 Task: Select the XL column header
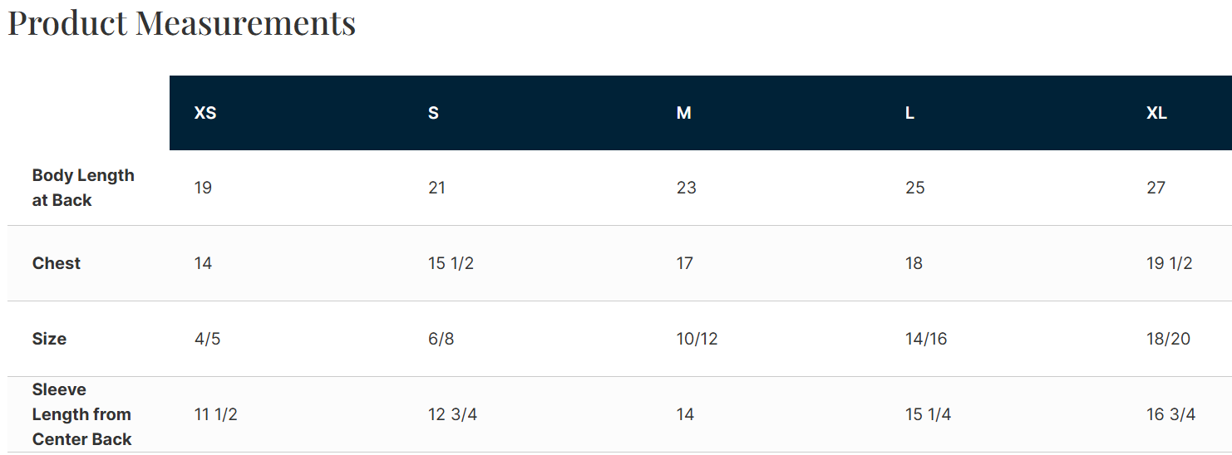tap(1156, 113)
